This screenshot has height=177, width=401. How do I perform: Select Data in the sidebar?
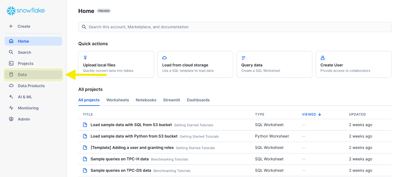[33, 75]
